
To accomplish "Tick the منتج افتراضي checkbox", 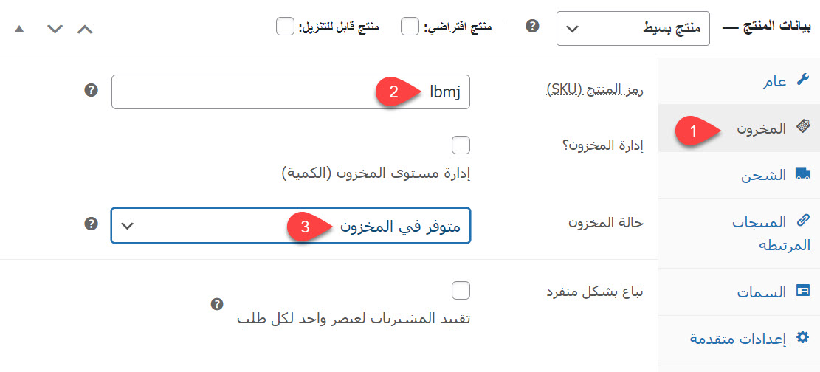I will [x=410, y=27].
